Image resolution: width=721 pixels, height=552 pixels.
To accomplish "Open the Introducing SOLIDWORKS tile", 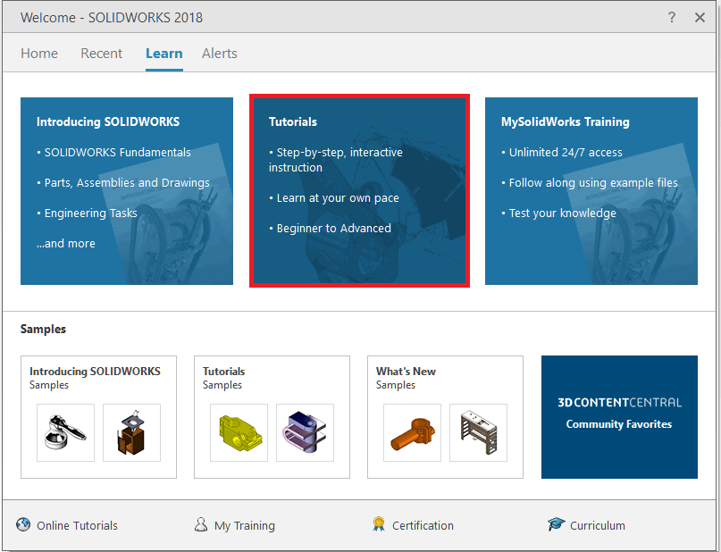I will pos(127,191).
